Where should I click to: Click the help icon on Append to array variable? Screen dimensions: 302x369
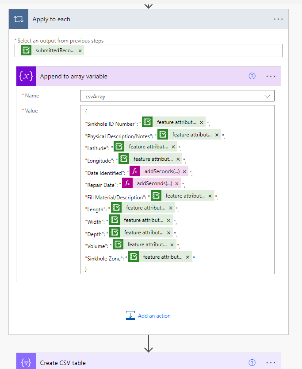click(252, 76)
